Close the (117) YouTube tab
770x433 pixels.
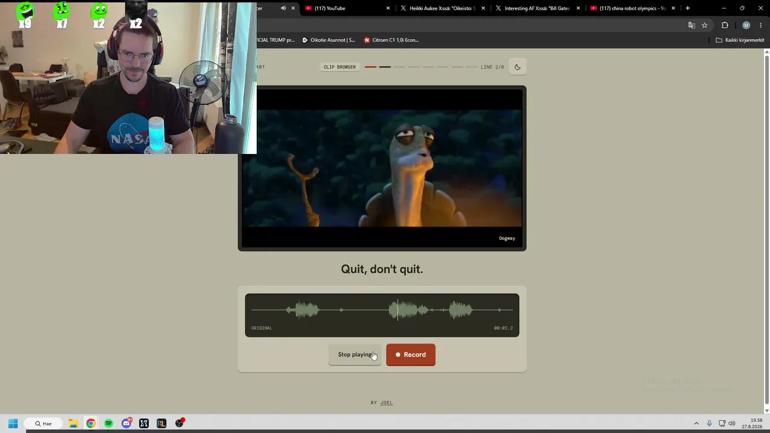coord(388,8)
